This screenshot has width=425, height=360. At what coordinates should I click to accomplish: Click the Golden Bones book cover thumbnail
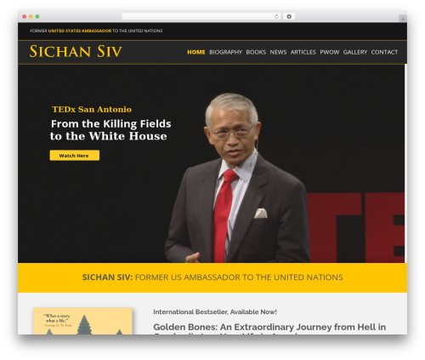(82, 321)
